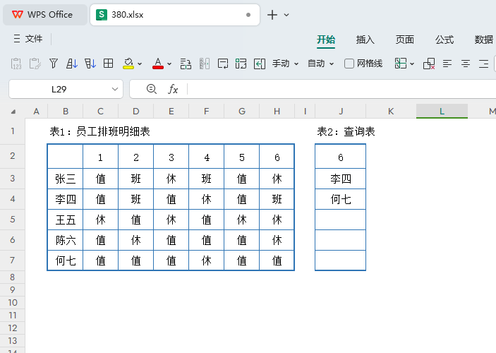The width and height of the screenshot is (496, 353).
Task: Open the 文件 menu
Action: (x=34, y=39)
